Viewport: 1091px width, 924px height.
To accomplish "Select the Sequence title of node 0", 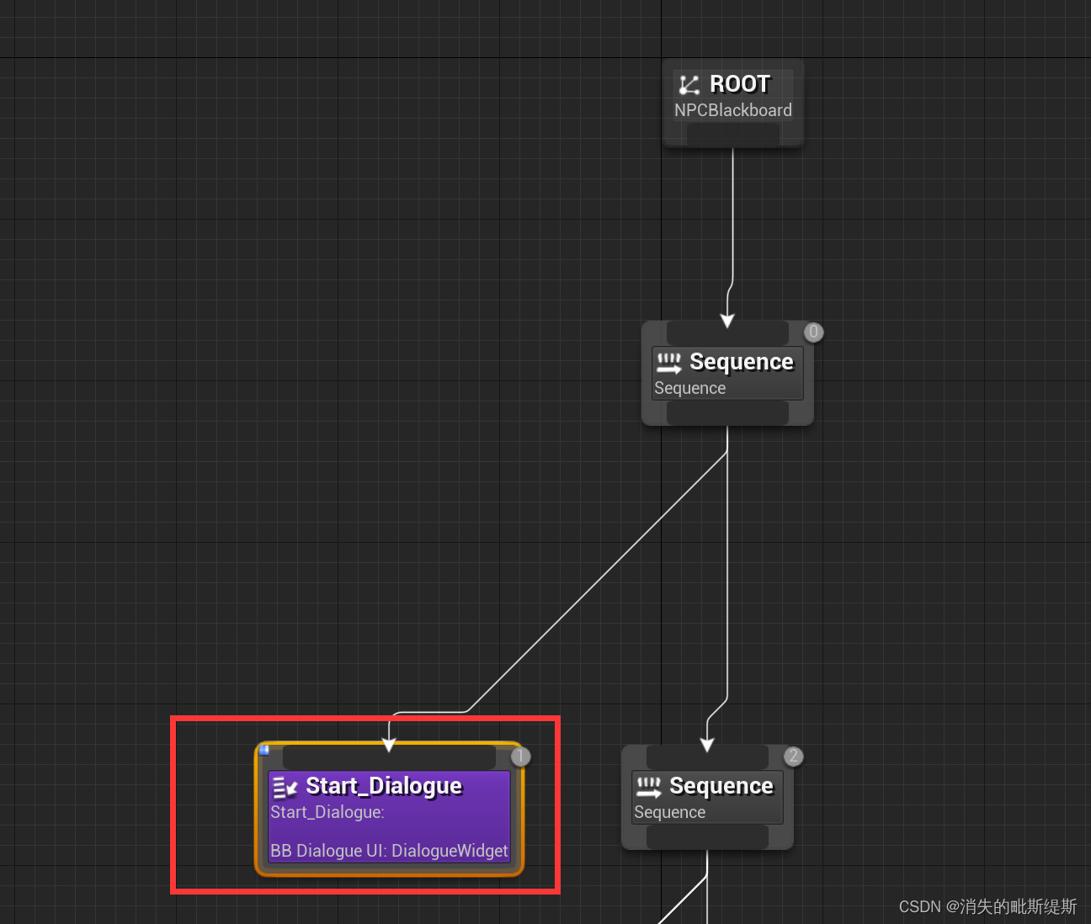I will coord(742,362).
